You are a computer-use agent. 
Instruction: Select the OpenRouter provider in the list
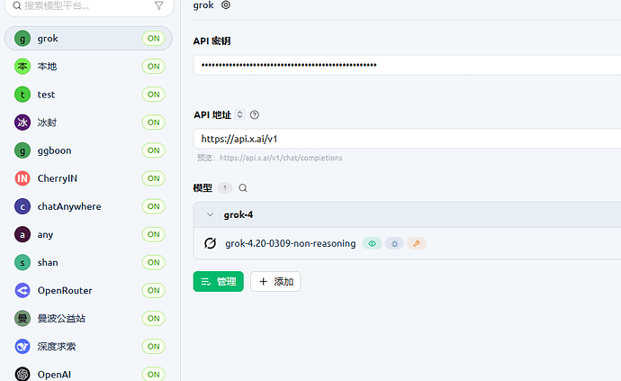click(x=88, y=291)
